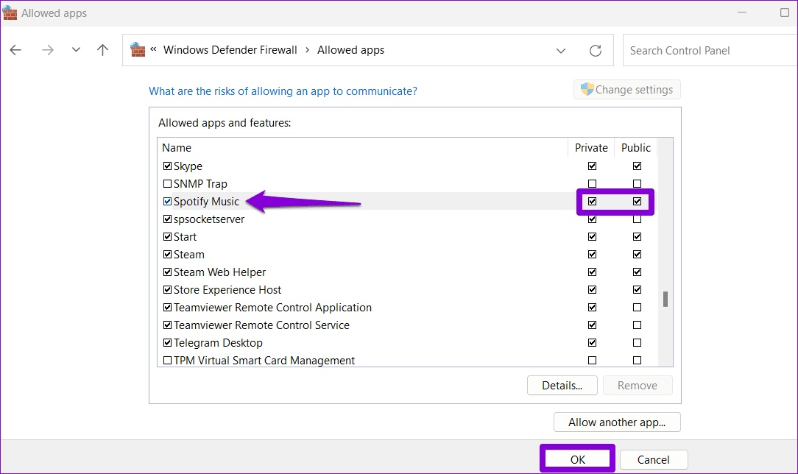
Task: Enable Public access for spsocketserver
Action: point(637,219)
